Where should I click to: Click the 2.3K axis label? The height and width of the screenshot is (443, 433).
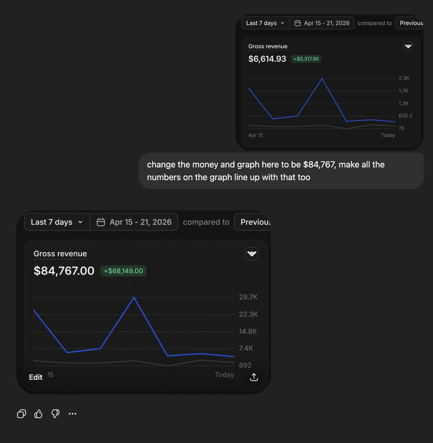click(x=404, y=78)
